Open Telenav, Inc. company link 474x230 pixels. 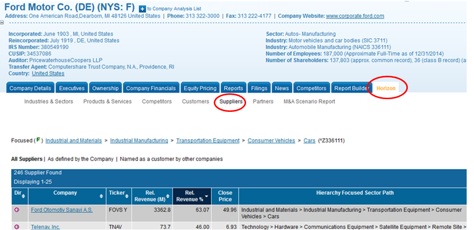click(x=46, y=227)
